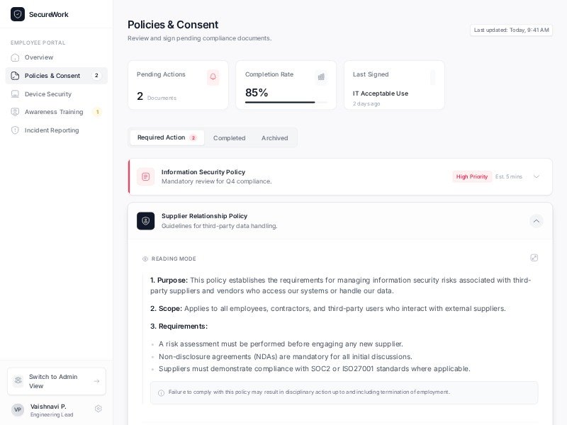
Task: Click the Device Security laptop icon
Action: (x=15, y=94)
